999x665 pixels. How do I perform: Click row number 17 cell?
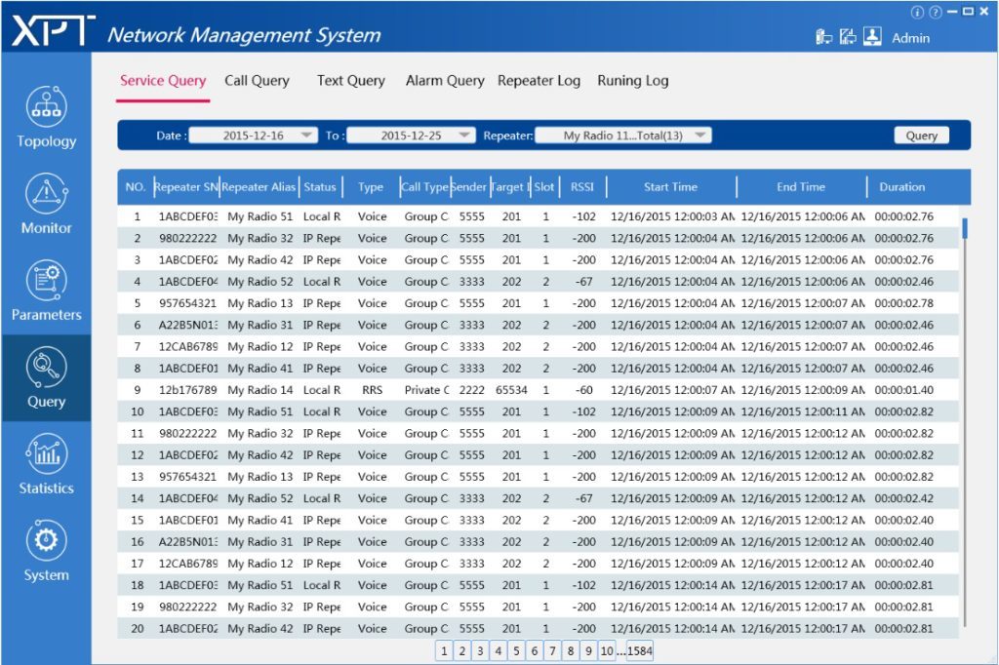click(137, 563)
